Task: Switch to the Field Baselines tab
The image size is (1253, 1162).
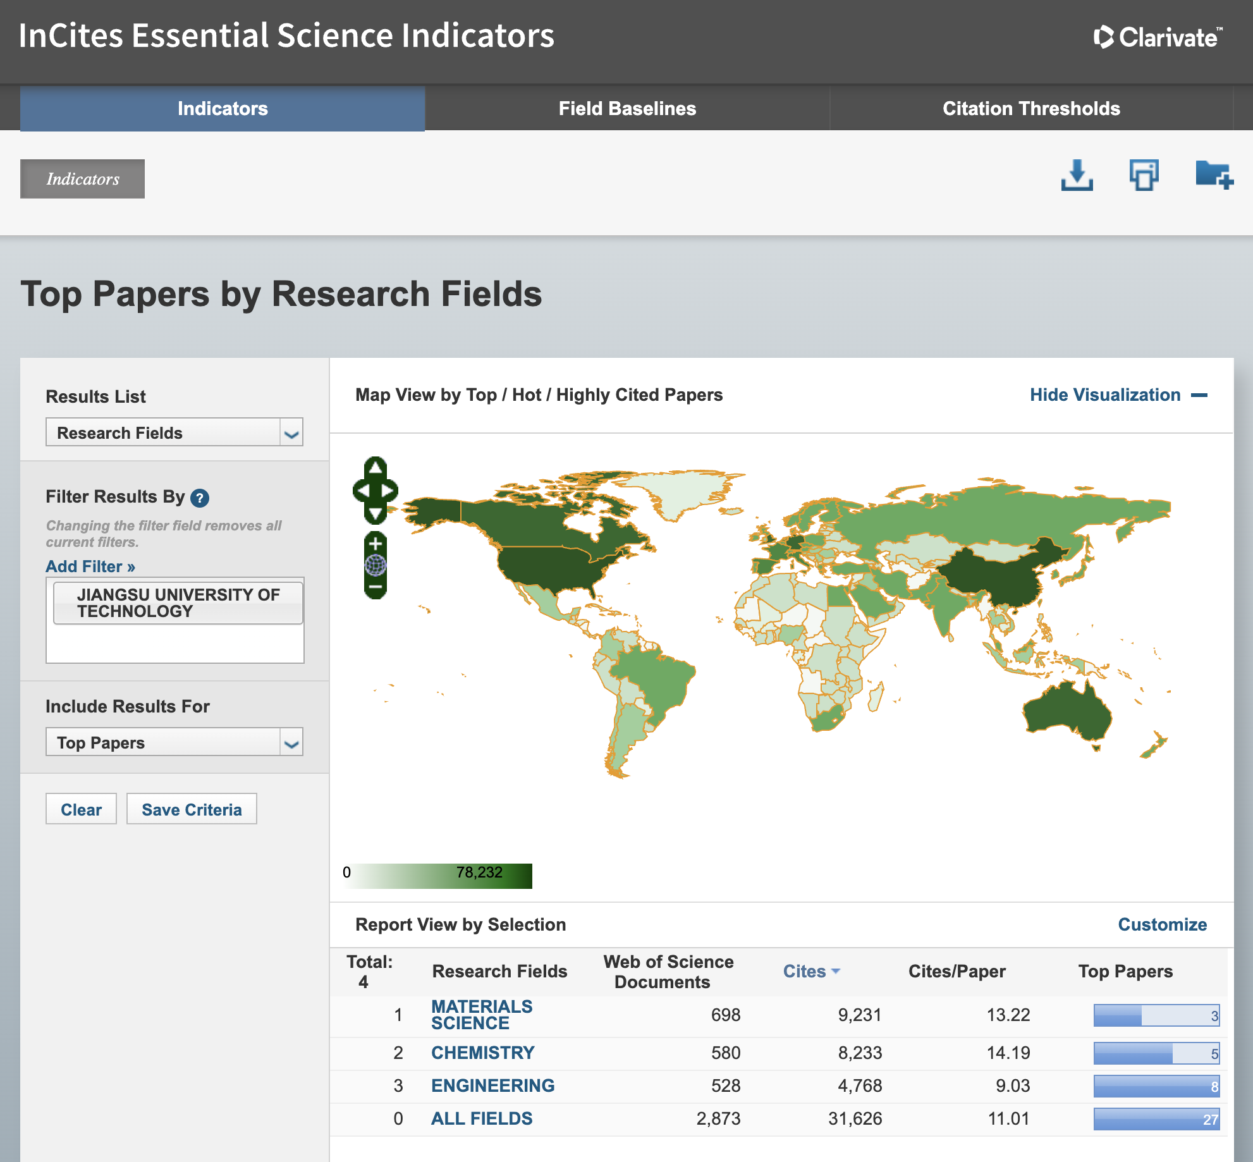Action: [x=626, y=109]
